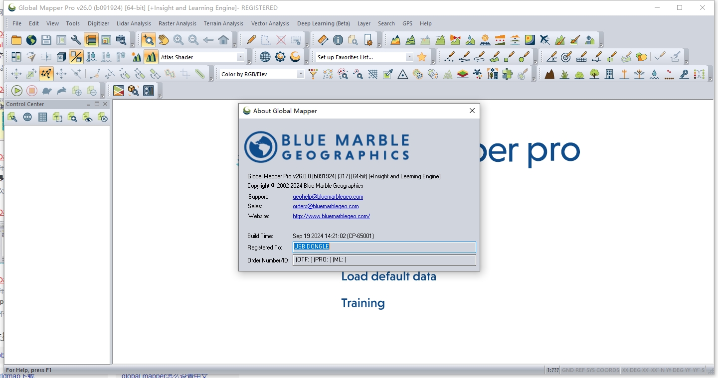Click the 1:??? scale in status bar
718x378 pixels.
(x=552, y=370)
